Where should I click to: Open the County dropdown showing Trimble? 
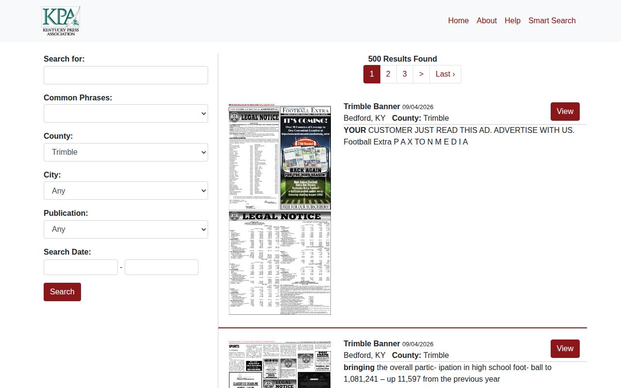point(126,152)
